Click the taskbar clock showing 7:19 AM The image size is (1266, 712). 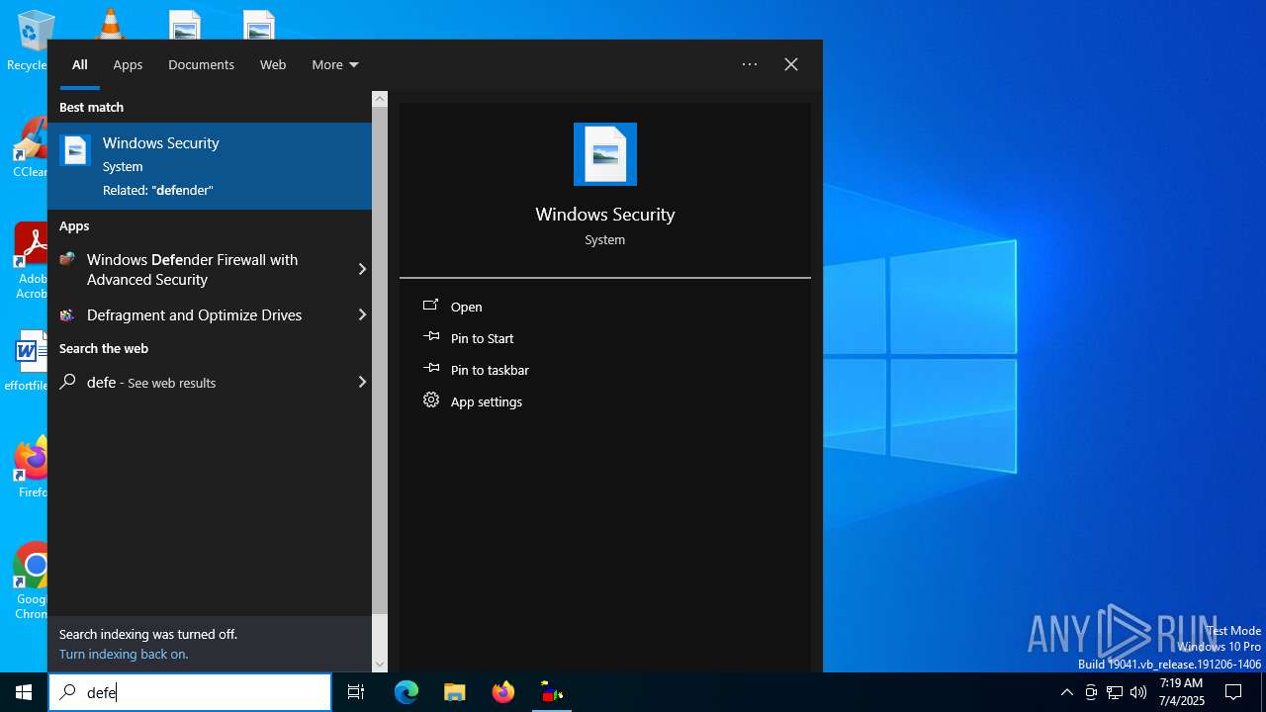pos(1181,692)
